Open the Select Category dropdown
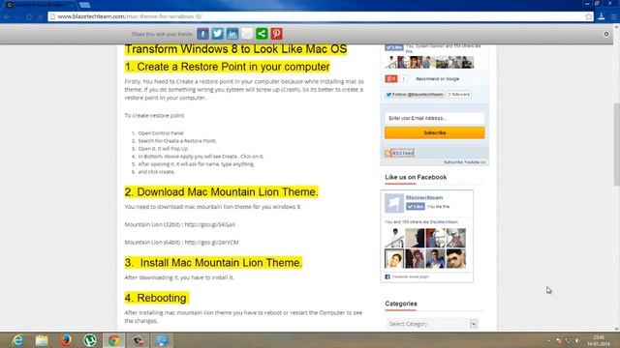 tap(432, 324)
